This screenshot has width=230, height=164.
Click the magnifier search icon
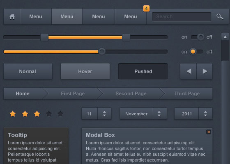click(x=220, y=16)
